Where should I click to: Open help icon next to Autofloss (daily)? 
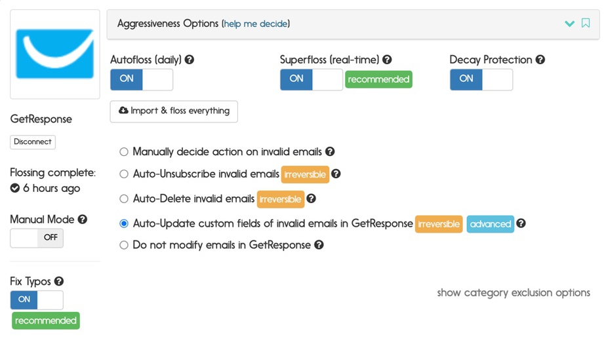click(190, 60)
